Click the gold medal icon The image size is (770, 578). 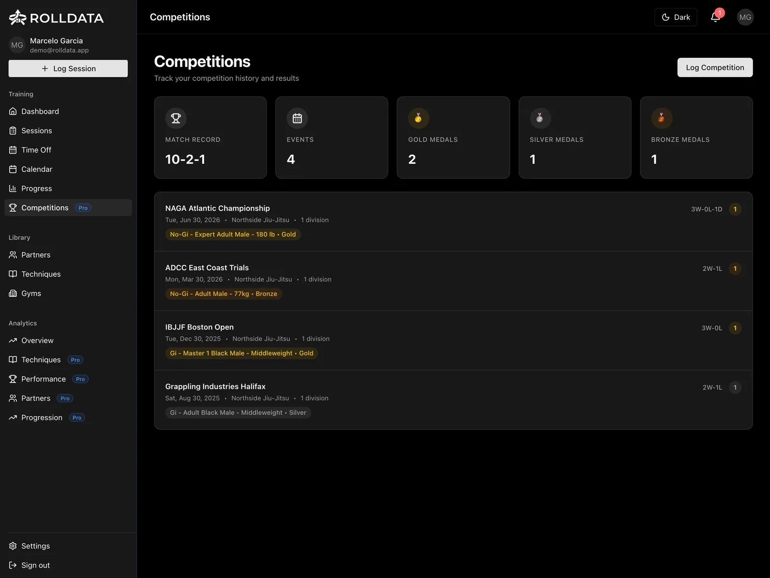pyautogui.click(x=419, y=118)
